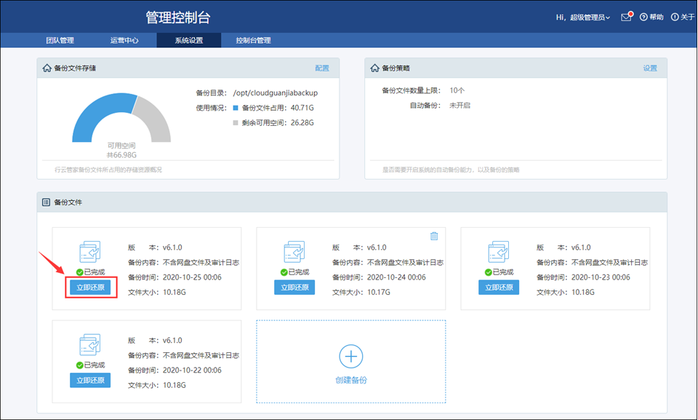
Task: Expand the 超级管理员 user dropdown
Action: click(589, 17)
